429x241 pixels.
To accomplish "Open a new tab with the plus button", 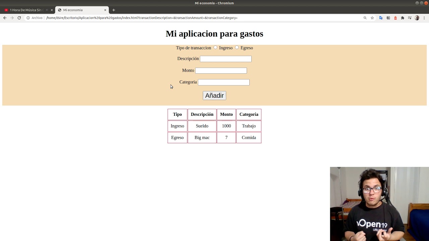I will tap(114, 10).
